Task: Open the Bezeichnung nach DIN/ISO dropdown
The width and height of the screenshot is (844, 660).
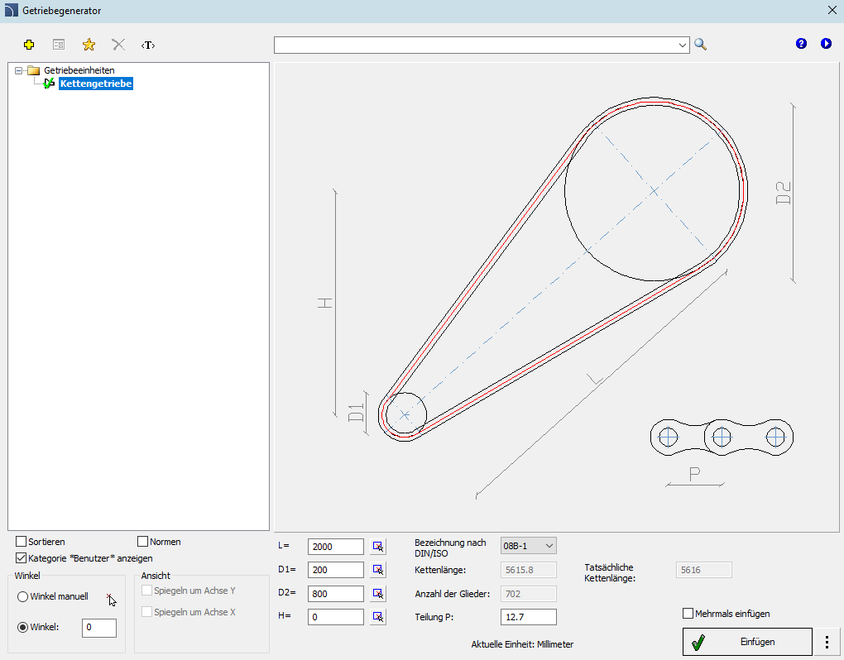Action: click(x=528, y=545)
